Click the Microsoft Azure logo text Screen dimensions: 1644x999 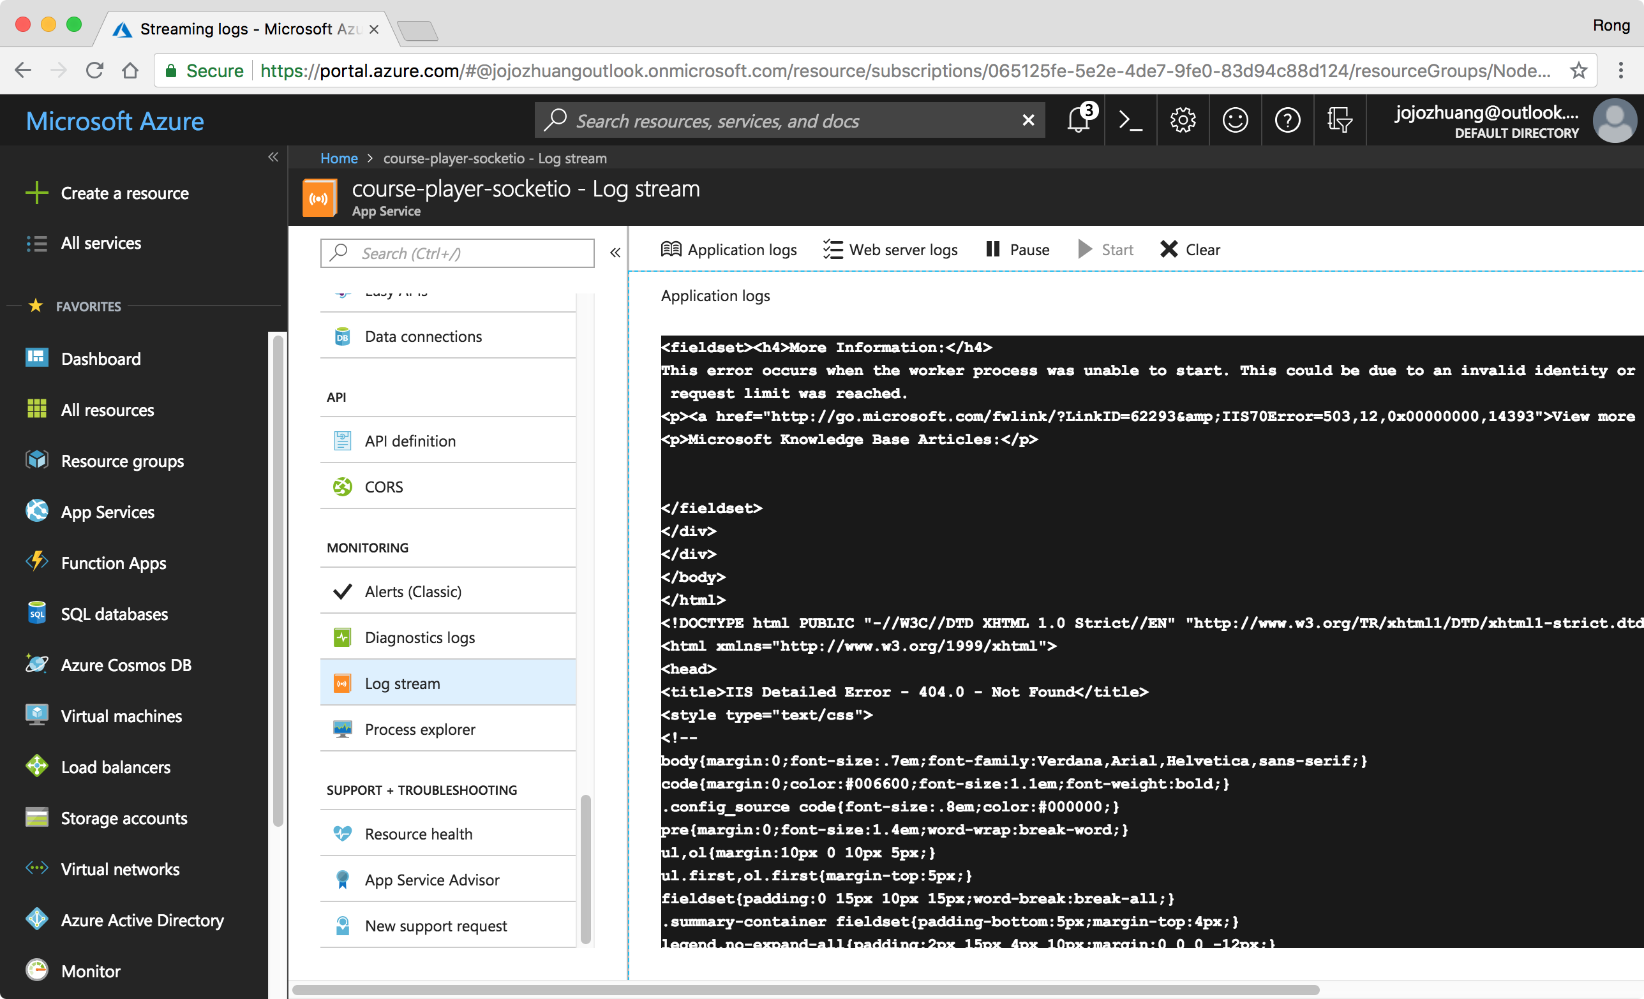[115, 121]
